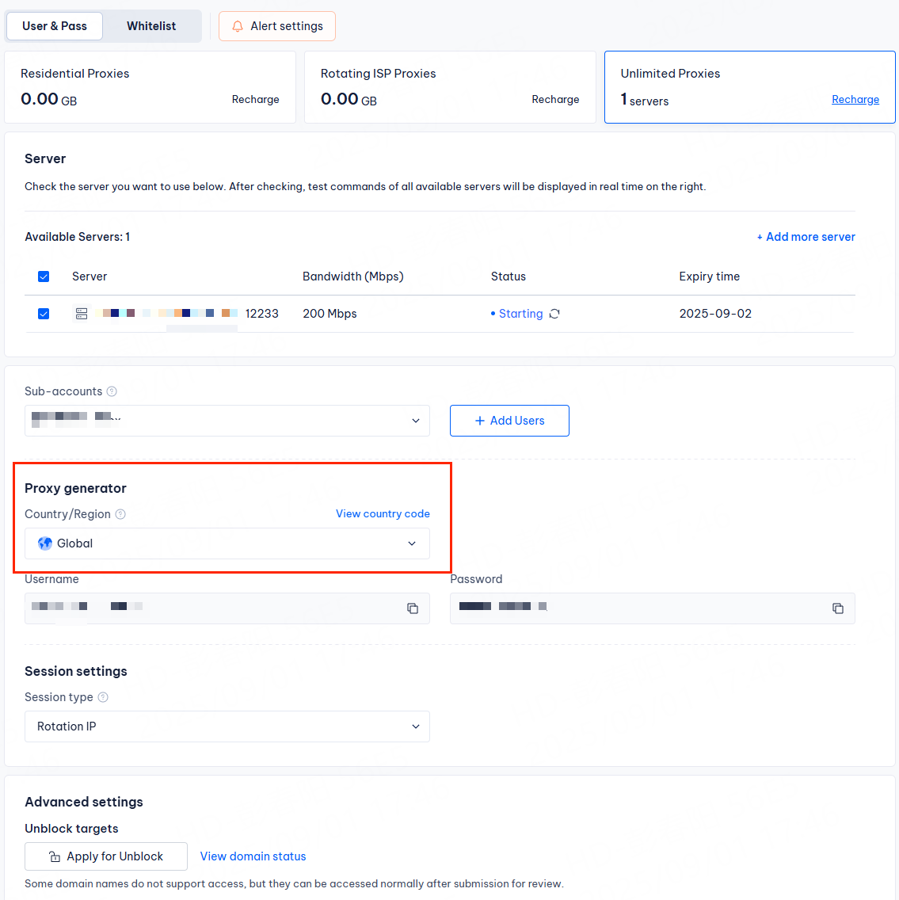This screenshot has height=900, width=899.
Task: Switch to the Whitelist tab
Action: tap(151, 26)
